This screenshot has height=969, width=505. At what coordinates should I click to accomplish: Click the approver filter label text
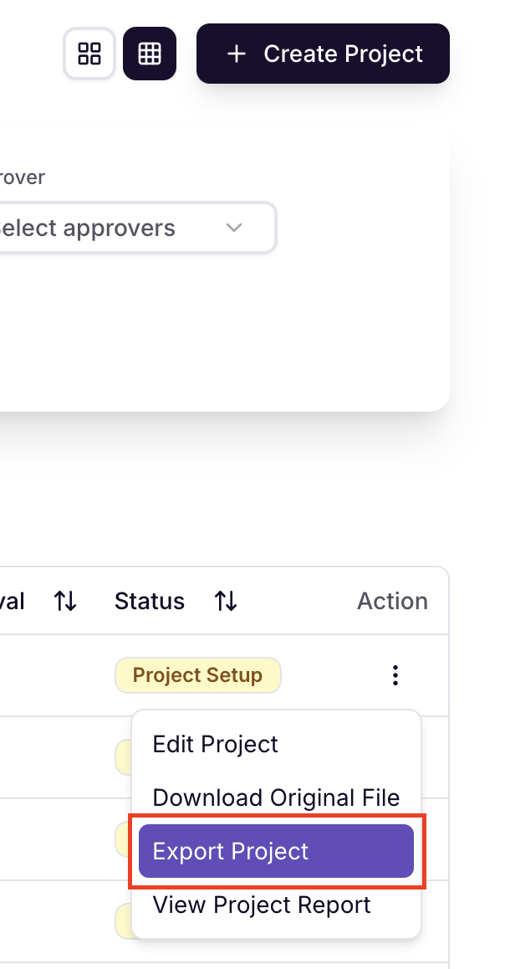point(23,177)
